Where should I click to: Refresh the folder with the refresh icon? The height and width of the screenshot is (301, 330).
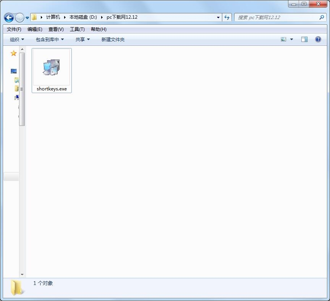[x=227, y=18]
